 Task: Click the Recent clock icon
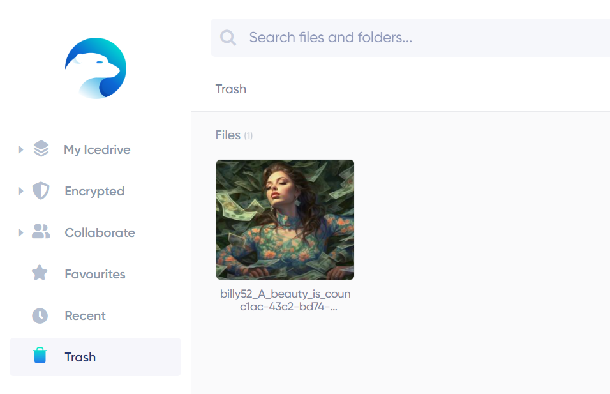point(40,315)
